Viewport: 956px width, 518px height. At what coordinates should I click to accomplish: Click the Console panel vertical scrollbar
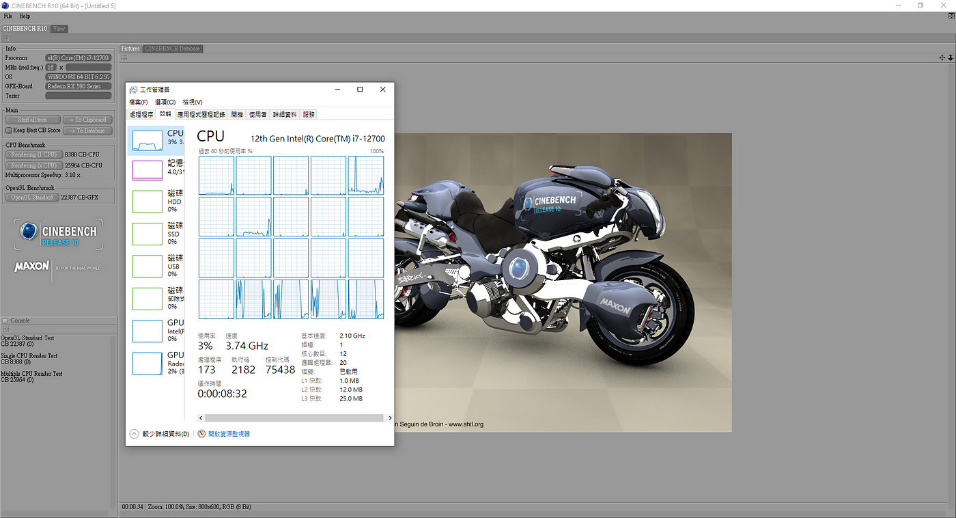[x=113, y=422]
